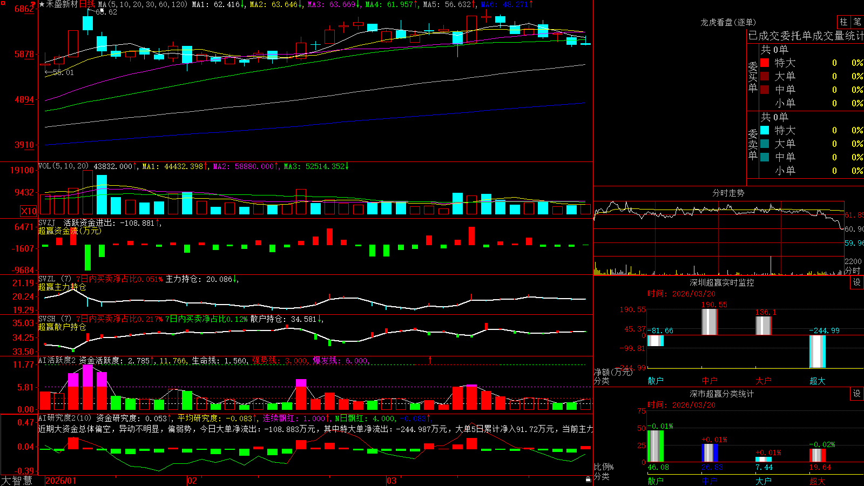
Task: Click the star icon before 禾盛新材
Action: click(42, 4)
